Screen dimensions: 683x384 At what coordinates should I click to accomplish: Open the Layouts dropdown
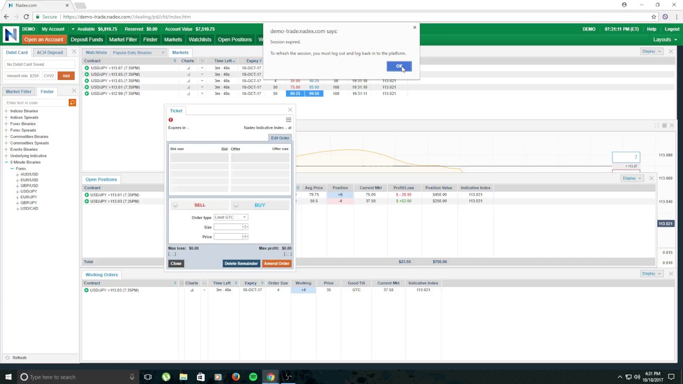point(665,39)
